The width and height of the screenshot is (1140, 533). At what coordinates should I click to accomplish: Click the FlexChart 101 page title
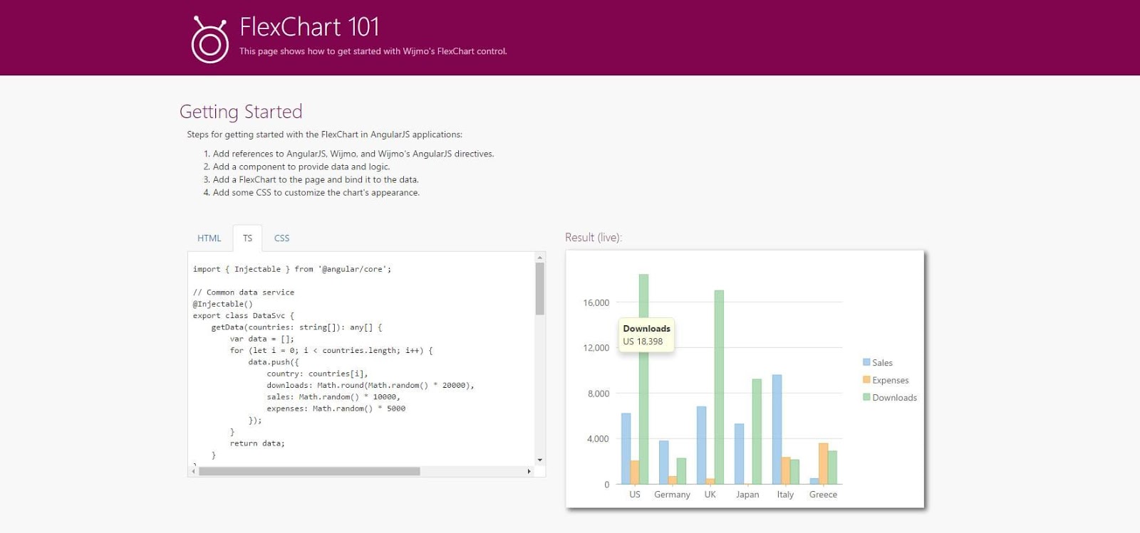pyautogui.click(x=309, y=27)
